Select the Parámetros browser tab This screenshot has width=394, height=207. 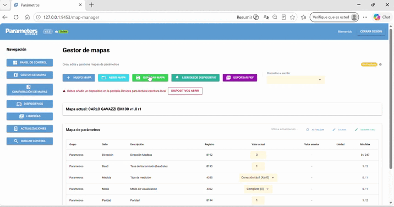point(48,5)
